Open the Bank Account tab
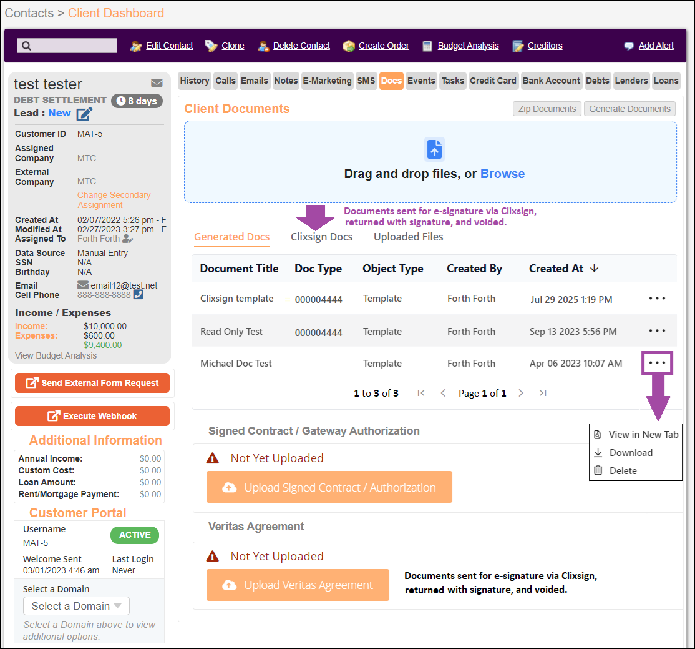The width and height of the screenshot is (695, 649). point(551,81)
